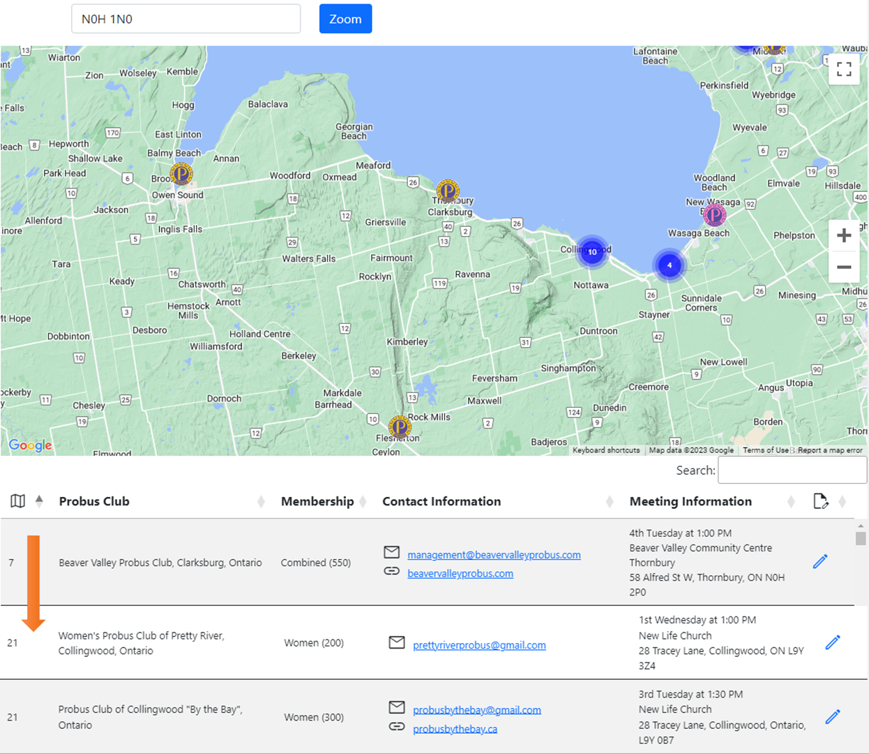Select '3rd Tuesday at 1:30 PM' meeting text

pos(690,695)
